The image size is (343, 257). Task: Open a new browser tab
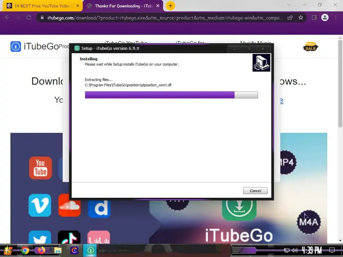[170, 6]
